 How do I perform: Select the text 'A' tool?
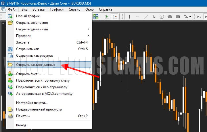154,17
